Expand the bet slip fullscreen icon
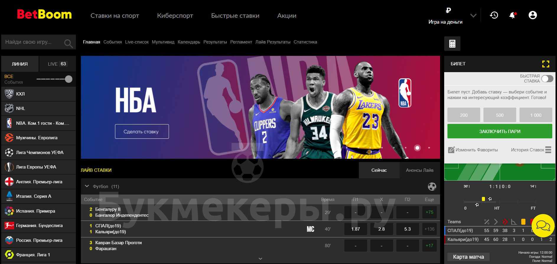Image resolution: width=557 pixels, height=264 pixels. [x=546, y=64]
